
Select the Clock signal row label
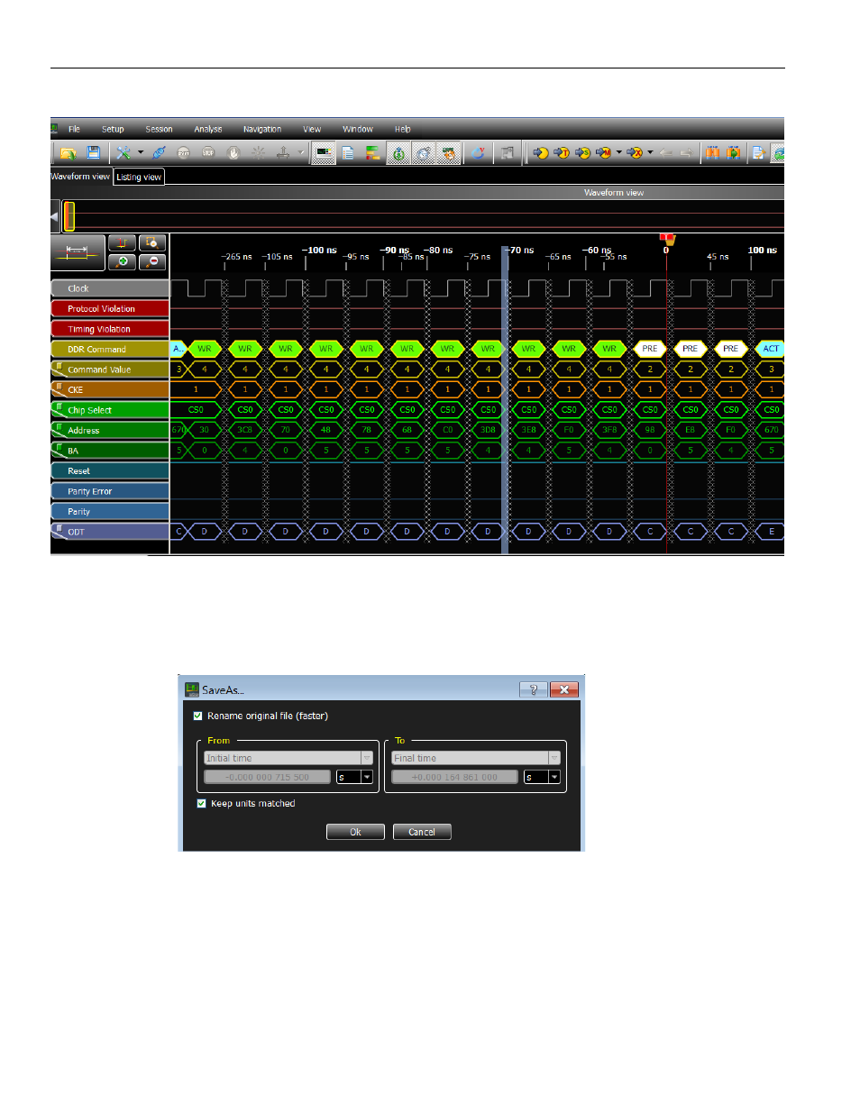(x=110, y=288)
